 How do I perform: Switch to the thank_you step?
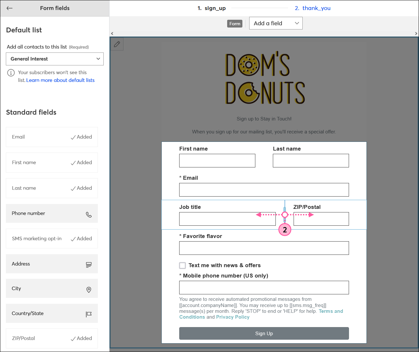click(x=313, y=8)
